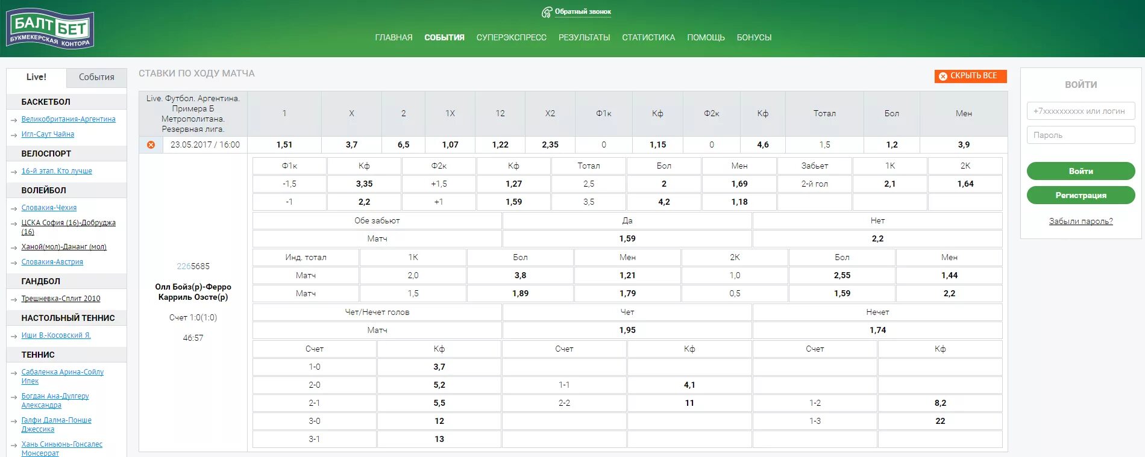The image size is (1145, 457).
Task: Switch to the Live! tab
Action: [x=36, y=77]
